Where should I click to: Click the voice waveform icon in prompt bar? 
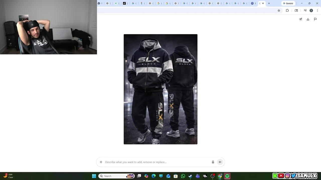220,162
